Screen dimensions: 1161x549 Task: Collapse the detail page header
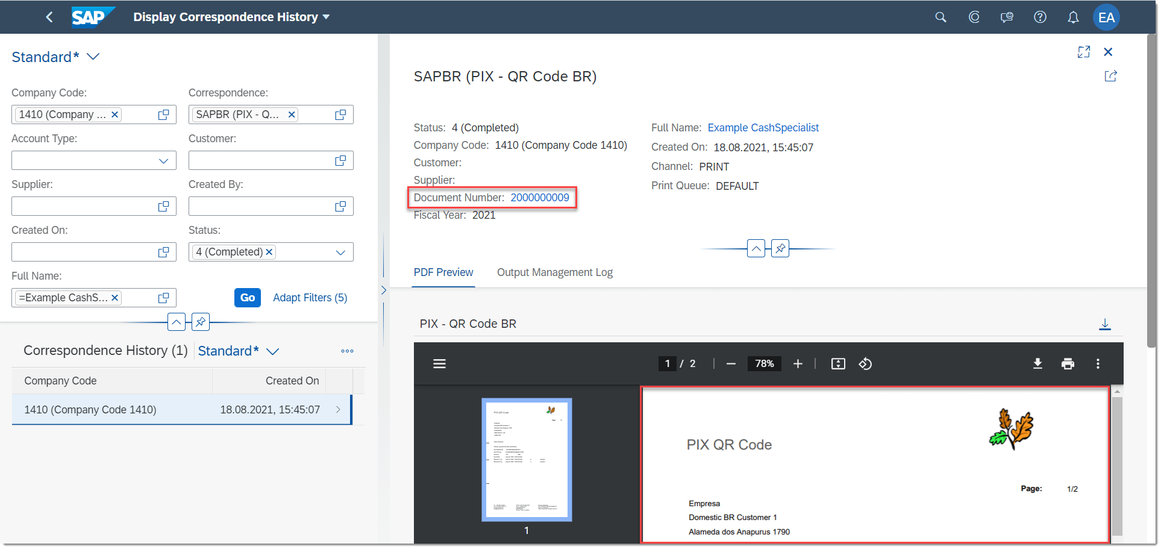point(756,248)
